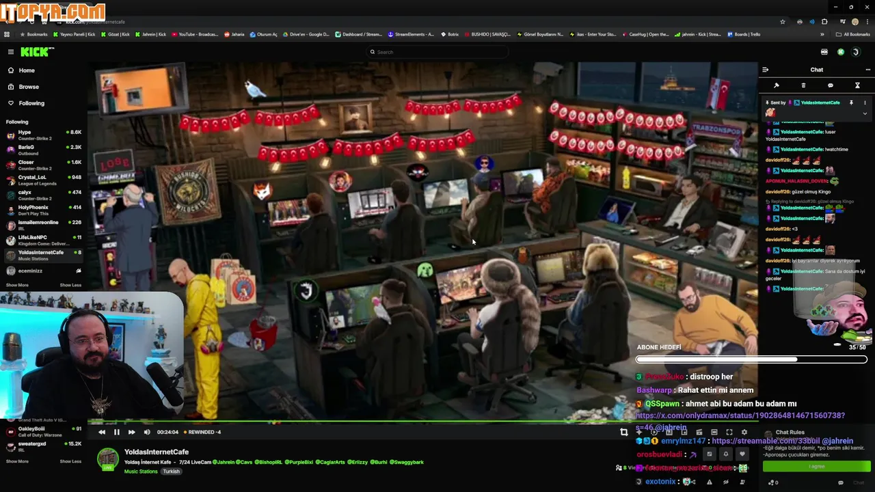875x492 pixels.
Task: Click the speech bubble icon in the chat toolbar
Action: pyautogui.click(x=831, y=85)
